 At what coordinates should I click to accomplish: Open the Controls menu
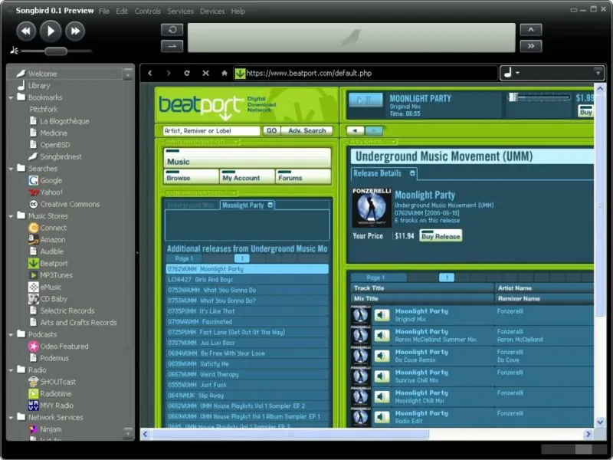[147, 11]
